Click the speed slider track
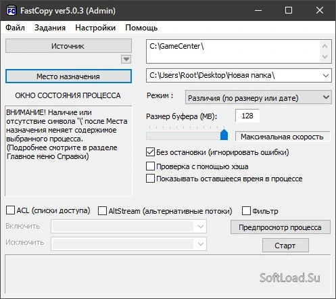 point(187,136)
